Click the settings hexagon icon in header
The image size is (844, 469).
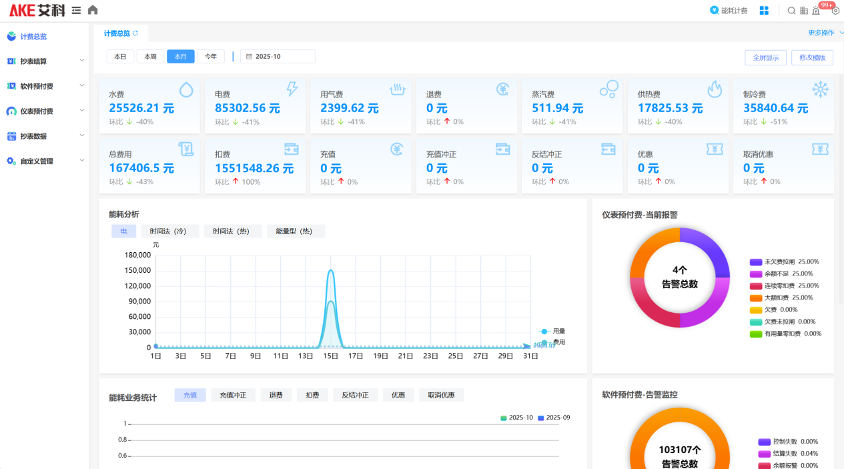pyautogui.click(x=835, y=11)
